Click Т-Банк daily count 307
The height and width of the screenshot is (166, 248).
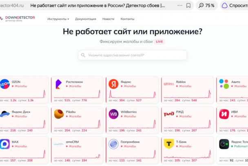194,160
